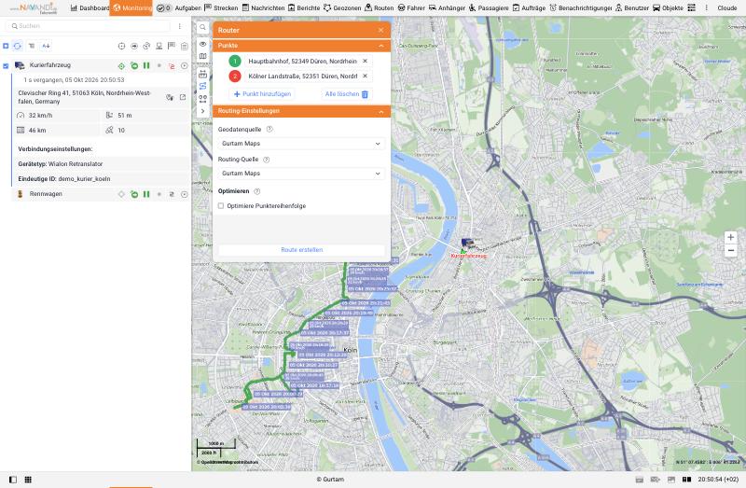The image size is (746, 488).
Task: Click the Route erstellen button
Action: coord(301,249)
